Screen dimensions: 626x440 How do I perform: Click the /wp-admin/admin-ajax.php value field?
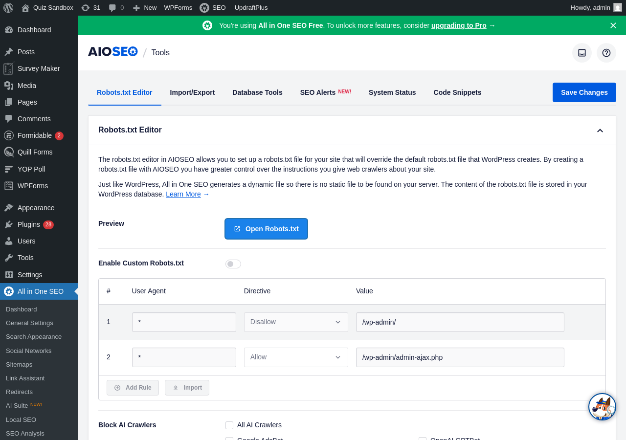[x=460, y=357]
